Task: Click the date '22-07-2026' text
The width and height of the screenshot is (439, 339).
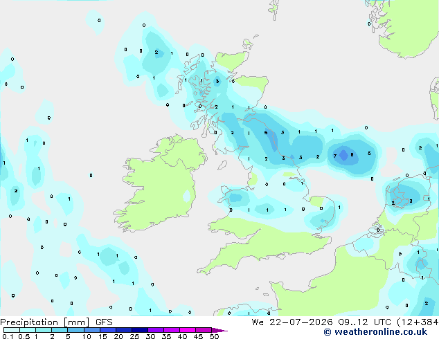Action: pyautogui.click(x=301, y=322)
